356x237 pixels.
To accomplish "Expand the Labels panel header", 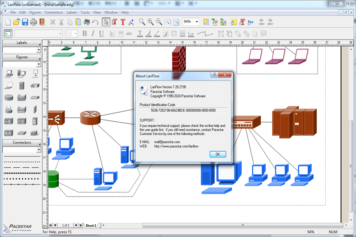I will (22, 43).
